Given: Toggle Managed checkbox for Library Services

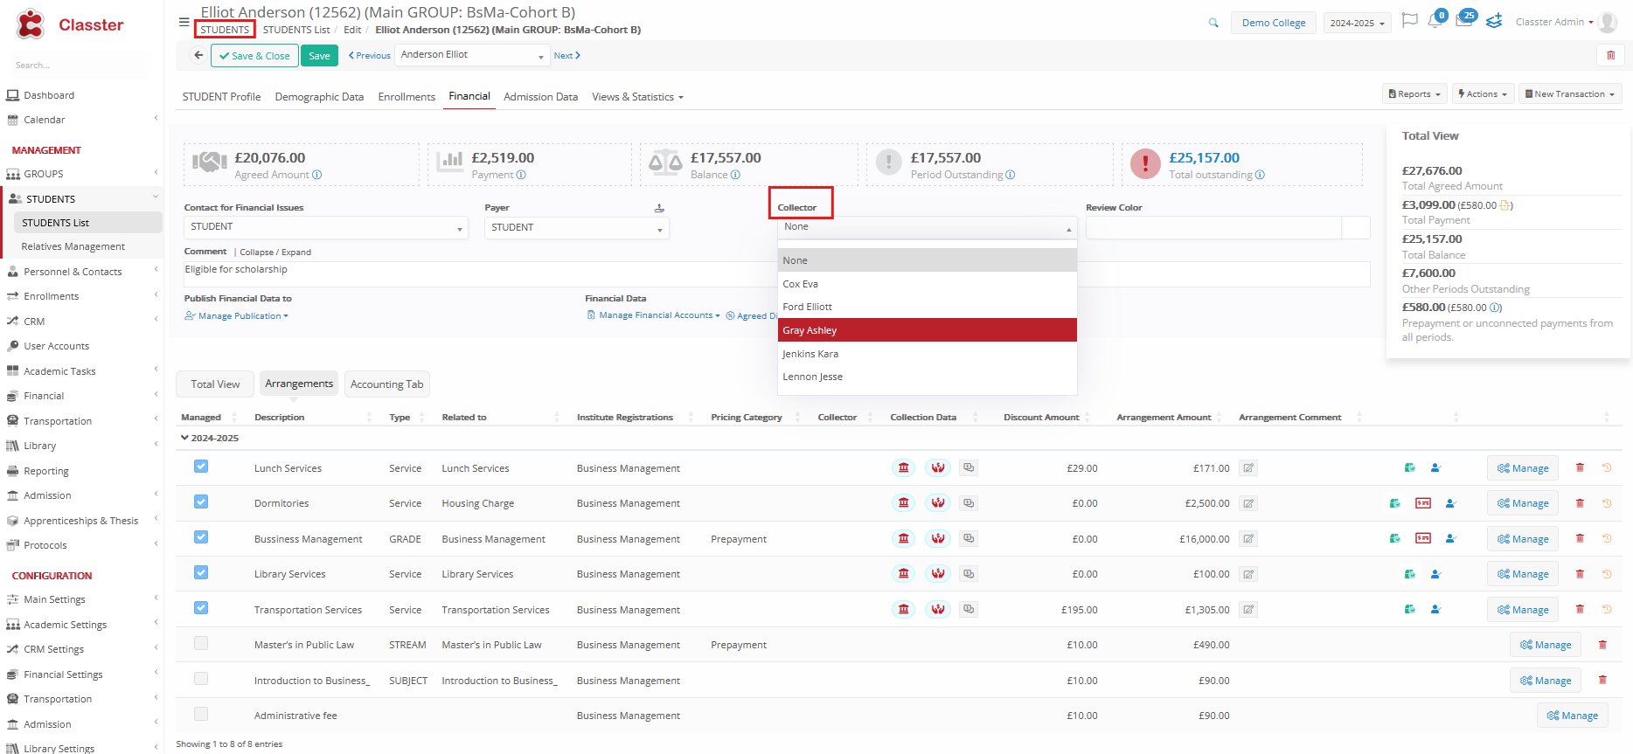Looking at the screenshot, I should (201, 573).
